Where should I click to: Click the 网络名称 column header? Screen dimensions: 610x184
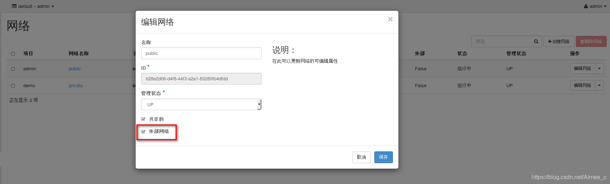pyautogui.click(x=78, y=53)
